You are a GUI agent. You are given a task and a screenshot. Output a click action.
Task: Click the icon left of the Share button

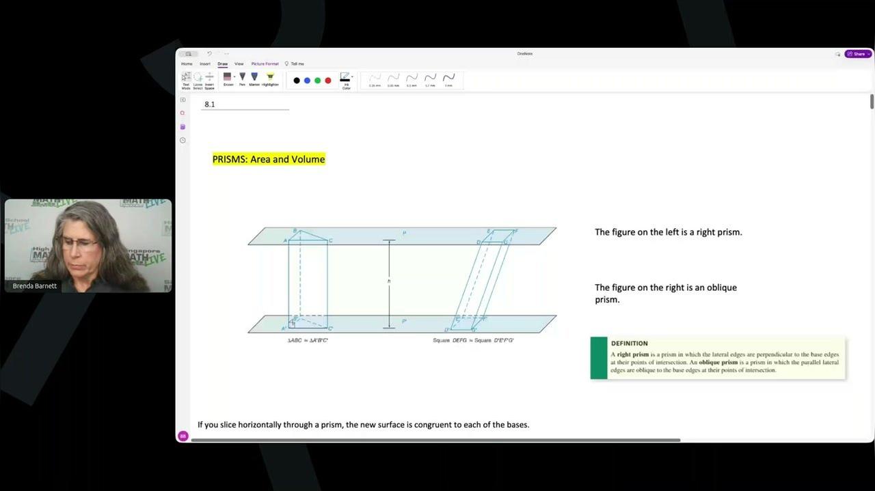(837, 54)
